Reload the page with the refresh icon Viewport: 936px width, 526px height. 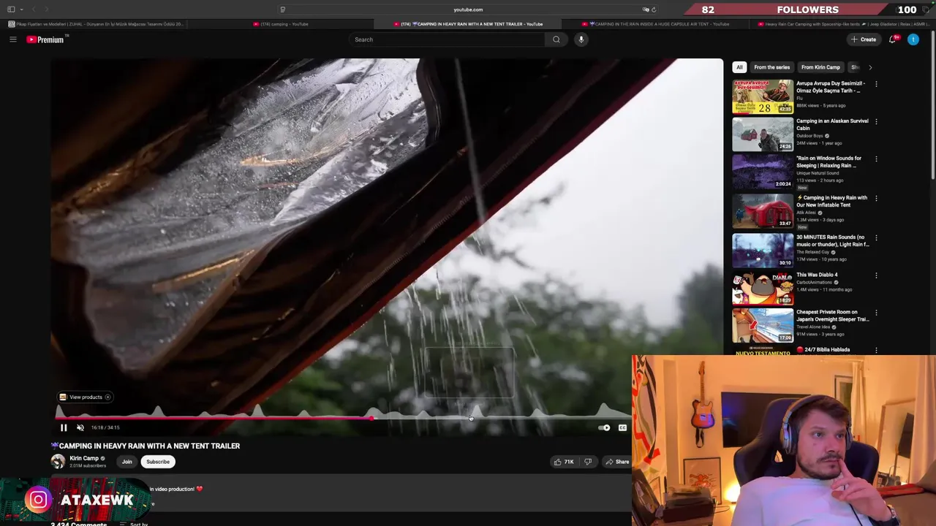click(654, 9)
